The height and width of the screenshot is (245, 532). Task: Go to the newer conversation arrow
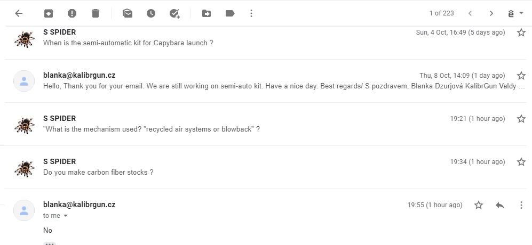pyautogui.click(x=470, y=13)
